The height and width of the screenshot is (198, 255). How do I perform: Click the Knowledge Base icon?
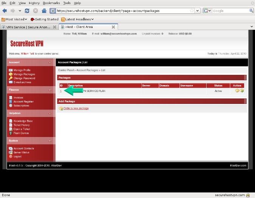[x=11, y=121]
